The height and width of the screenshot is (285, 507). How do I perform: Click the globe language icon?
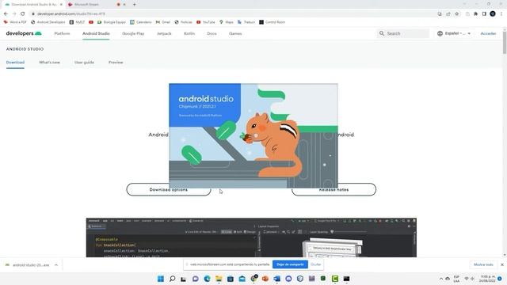[440, 33]
